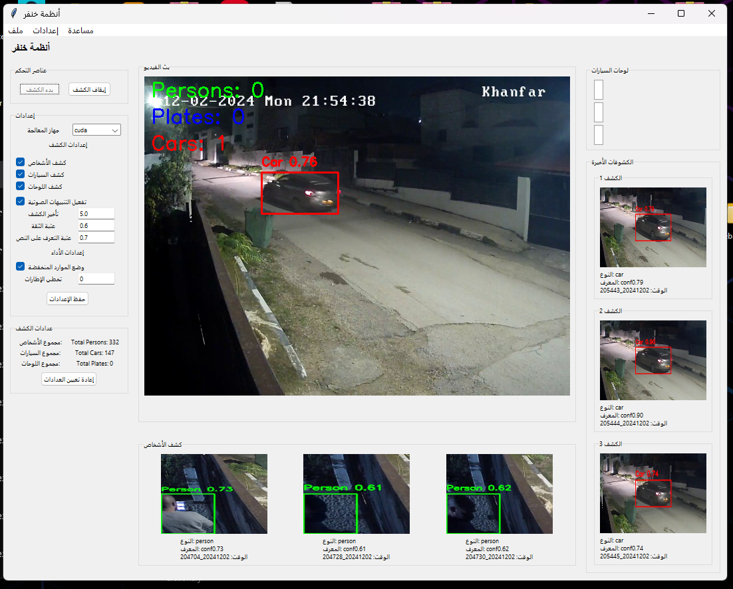This screenshot has width=733, height=589.
Task: Click the 'مجموع السيارات:' label
Action: tap(40, 353)
